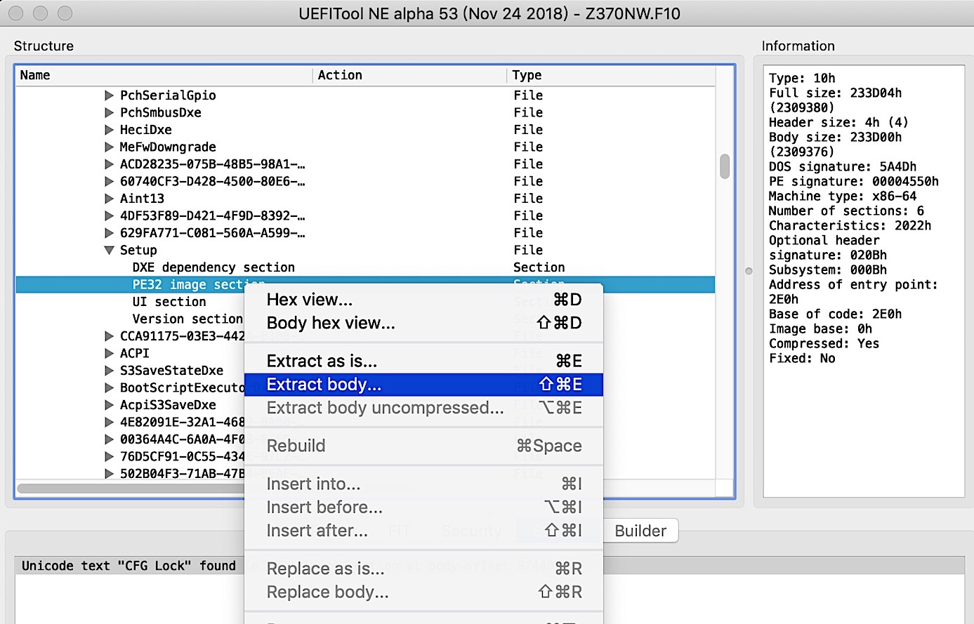The height and width of the screenshot is (624, 974).
Task: Click the vertical scrollbar thumb in Structure
Action: [725, 166]
